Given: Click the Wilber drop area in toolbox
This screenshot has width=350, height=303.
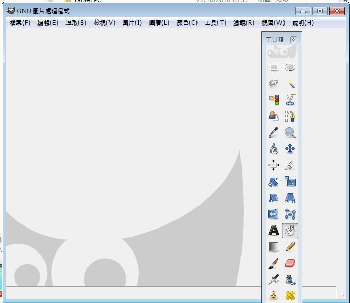Looking at the screenshot, I should click(x=282, y=52).
